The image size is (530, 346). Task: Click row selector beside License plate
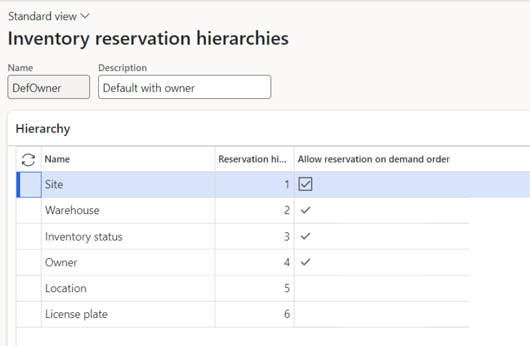pos(29,314)
